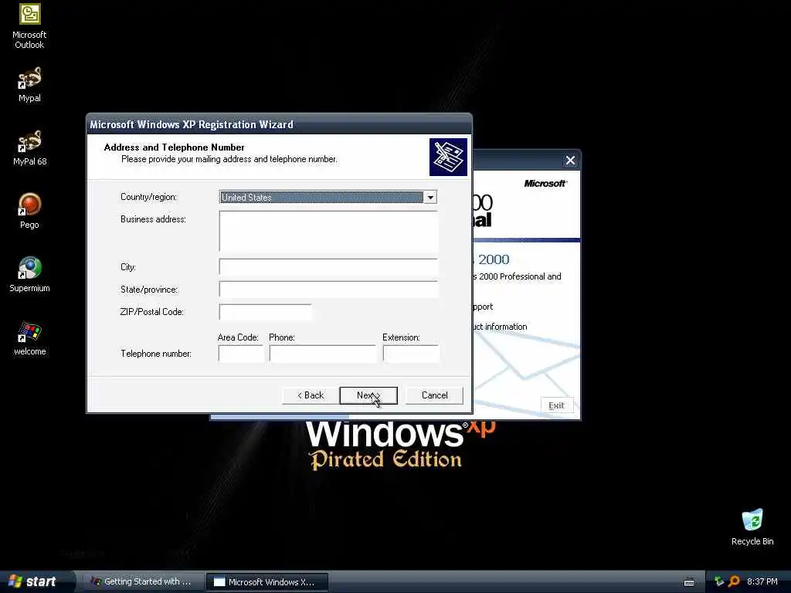Image resolution: width=791 pixels, height=593 pixels.
Task: Select the welcome desktop shortcut
Action: tap(29, 338)
